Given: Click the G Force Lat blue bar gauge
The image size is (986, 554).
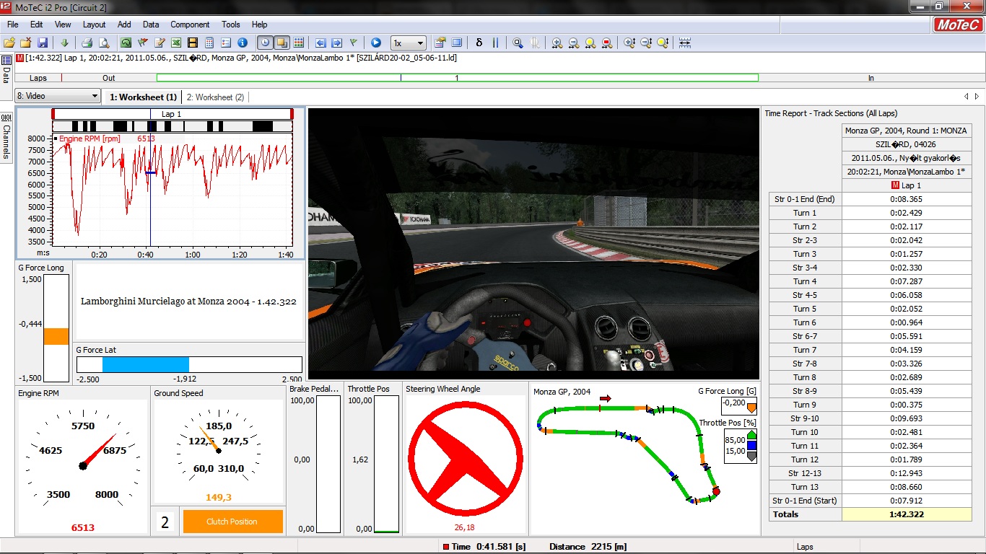Looking at the screenshot, I should [189, 364].
